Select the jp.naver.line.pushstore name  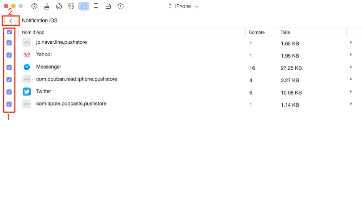tap(62, 42)
